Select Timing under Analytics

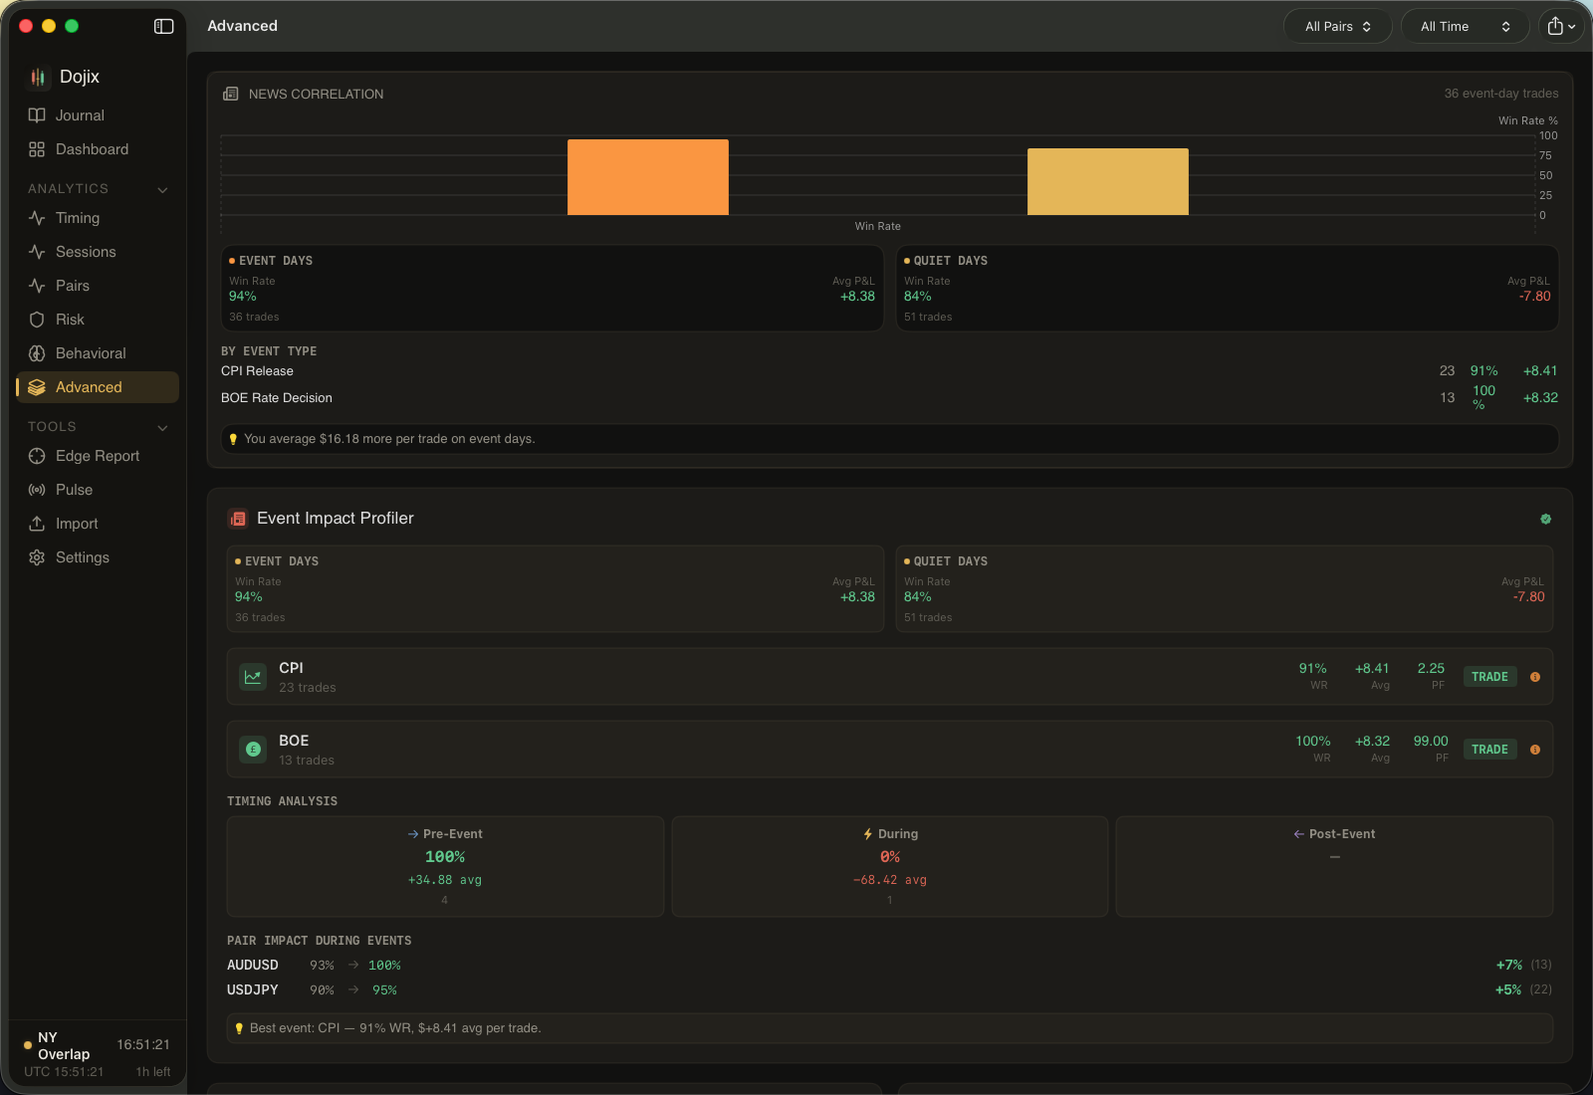(77, 218)
